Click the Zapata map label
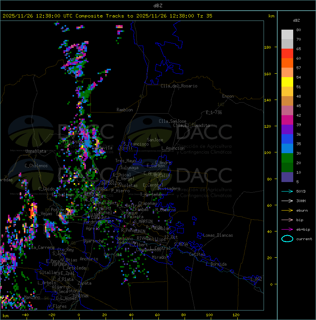The image size is (316, 320). [84, 283]
